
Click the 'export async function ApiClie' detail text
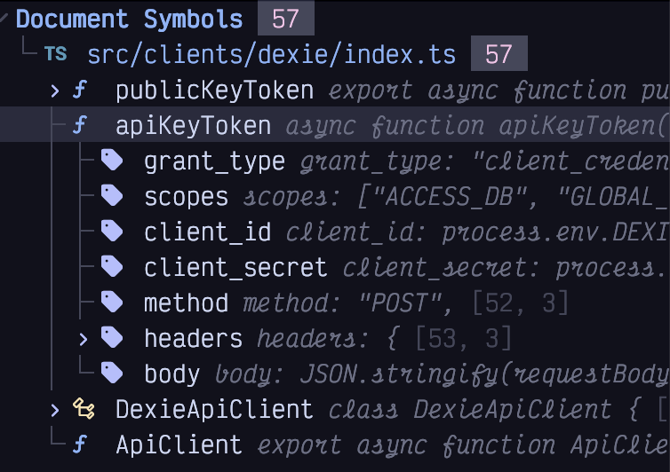463,445
